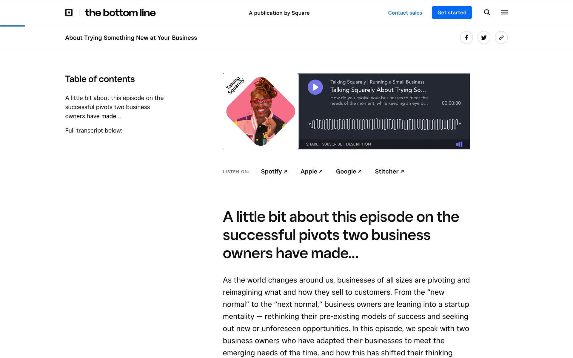This screenshot has height=358, width=573.
Task: Open Google podcast link
Action: click(x=348, y=172)
